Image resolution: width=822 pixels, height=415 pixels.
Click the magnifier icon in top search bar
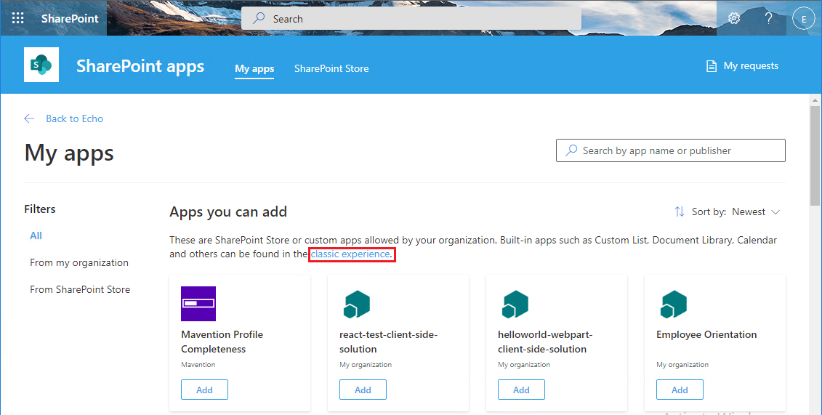(259, 18)
